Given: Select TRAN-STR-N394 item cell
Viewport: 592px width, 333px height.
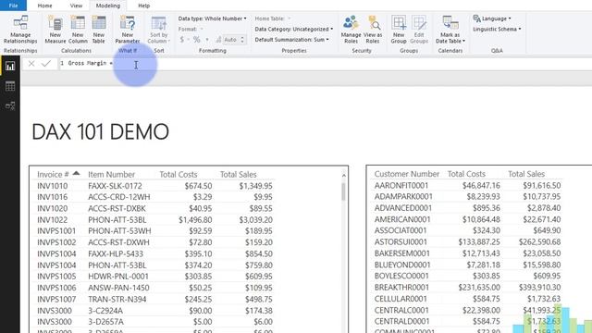Looking at the screenshot, I should point(117,299).
